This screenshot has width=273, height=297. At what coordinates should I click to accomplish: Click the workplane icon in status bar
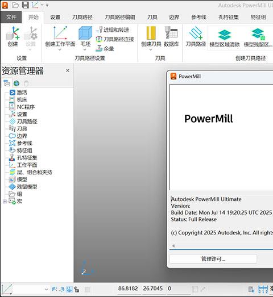click(x=7, y=289)
